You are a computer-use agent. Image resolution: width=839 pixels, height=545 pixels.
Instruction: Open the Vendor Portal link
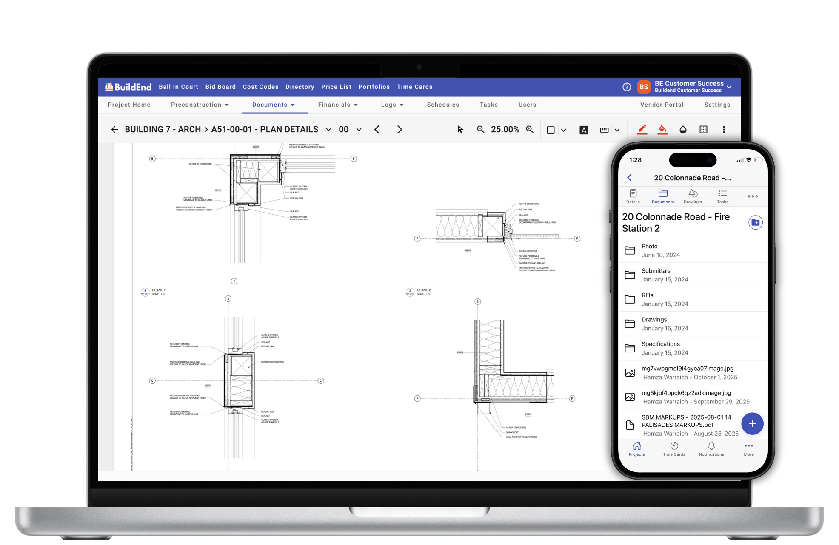tap(662, 105)
